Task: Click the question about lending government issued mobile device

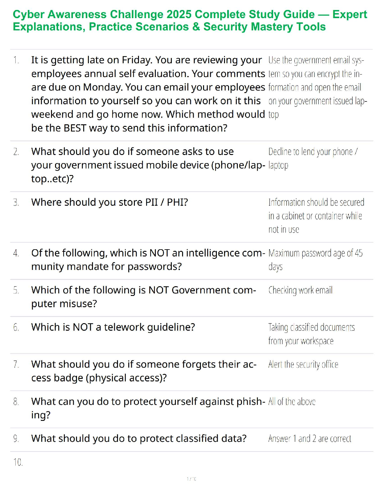Action: 148,165
